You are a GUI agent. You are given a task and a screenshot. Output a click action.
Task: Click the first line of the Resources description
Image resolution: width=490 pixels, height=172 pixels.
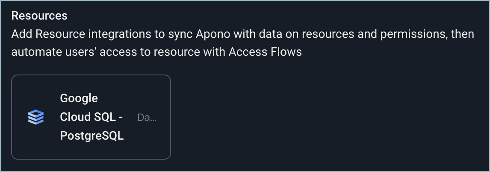click(x=242, y=34)
